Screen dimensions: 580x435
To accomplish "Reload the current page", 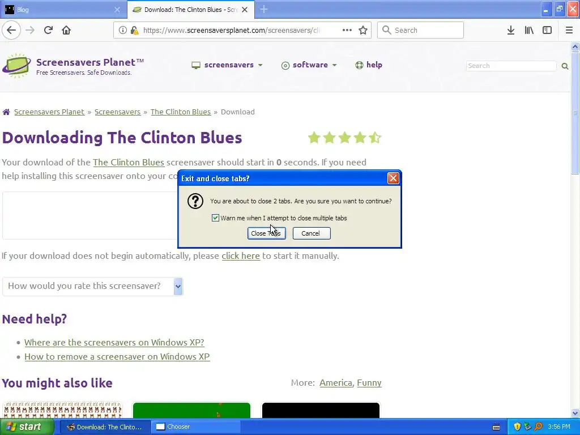I will (x=48, y=30).
